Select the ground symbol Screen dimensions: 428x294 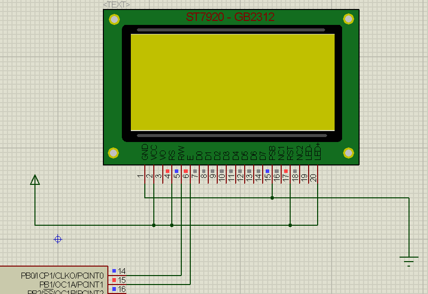click(410, 258)
